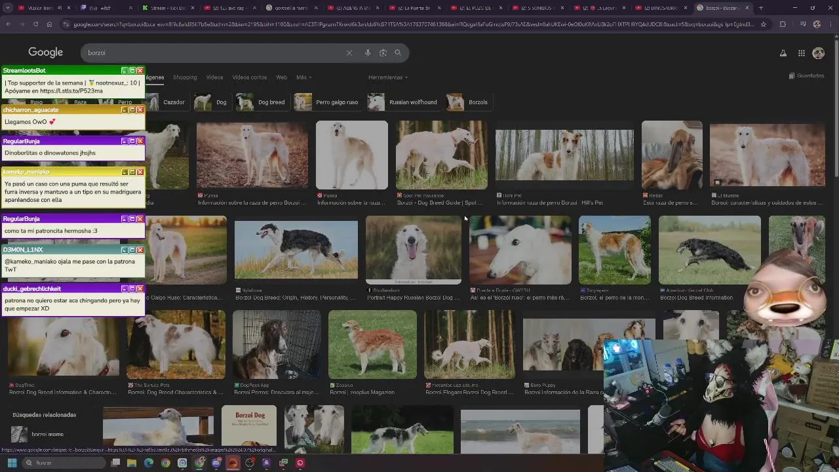Expand the Herramientas tools dropdown
The width and height of the screenshot is (839, 472).
tap(388, 77)
